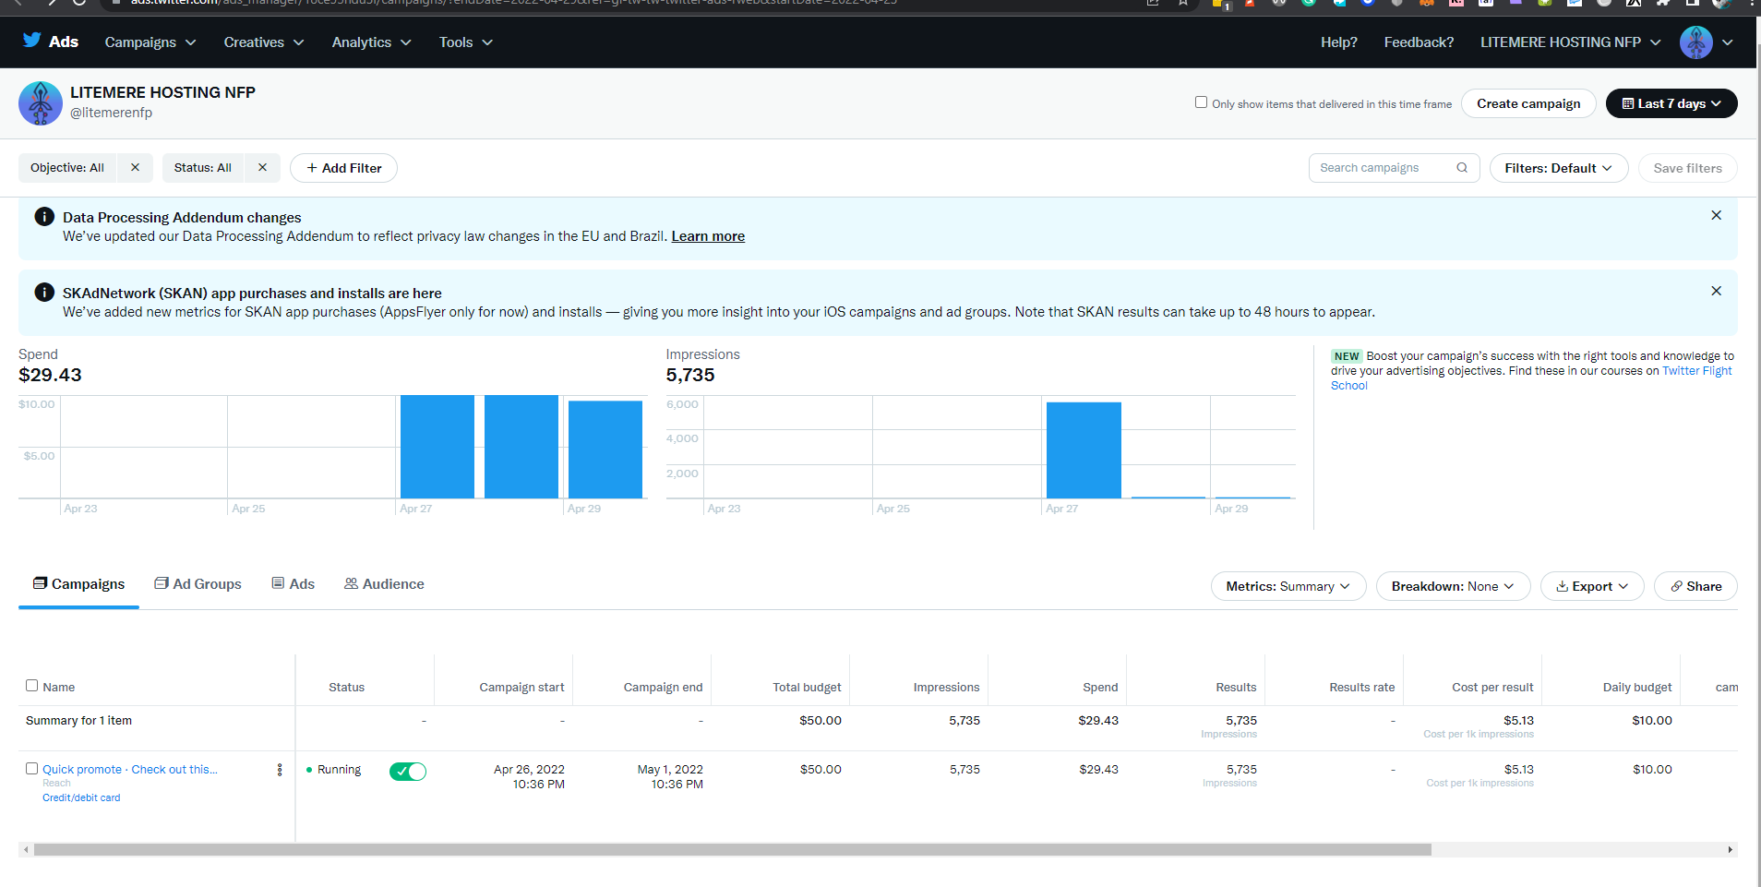Image resolution: width=1761 pixels, height=887 pixels.
Task: Open the Breakdown: None dropdown
Action: 1454,586
